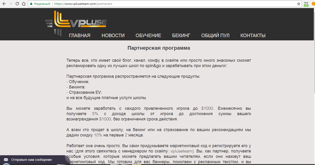
Task: Select БЕКИНГ in the navigation
Action: pyautogui.click(x=181, y=35)
